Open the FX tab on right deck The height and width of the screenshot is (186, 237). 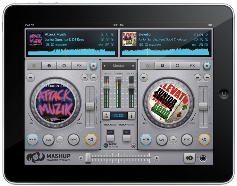pyautogui.click(x=192, y=66)
